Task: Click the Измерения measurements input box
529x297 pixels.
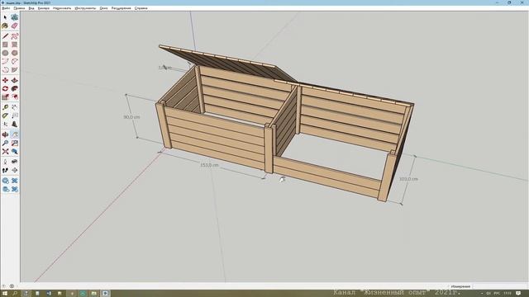Action: [x=500, y=286]
